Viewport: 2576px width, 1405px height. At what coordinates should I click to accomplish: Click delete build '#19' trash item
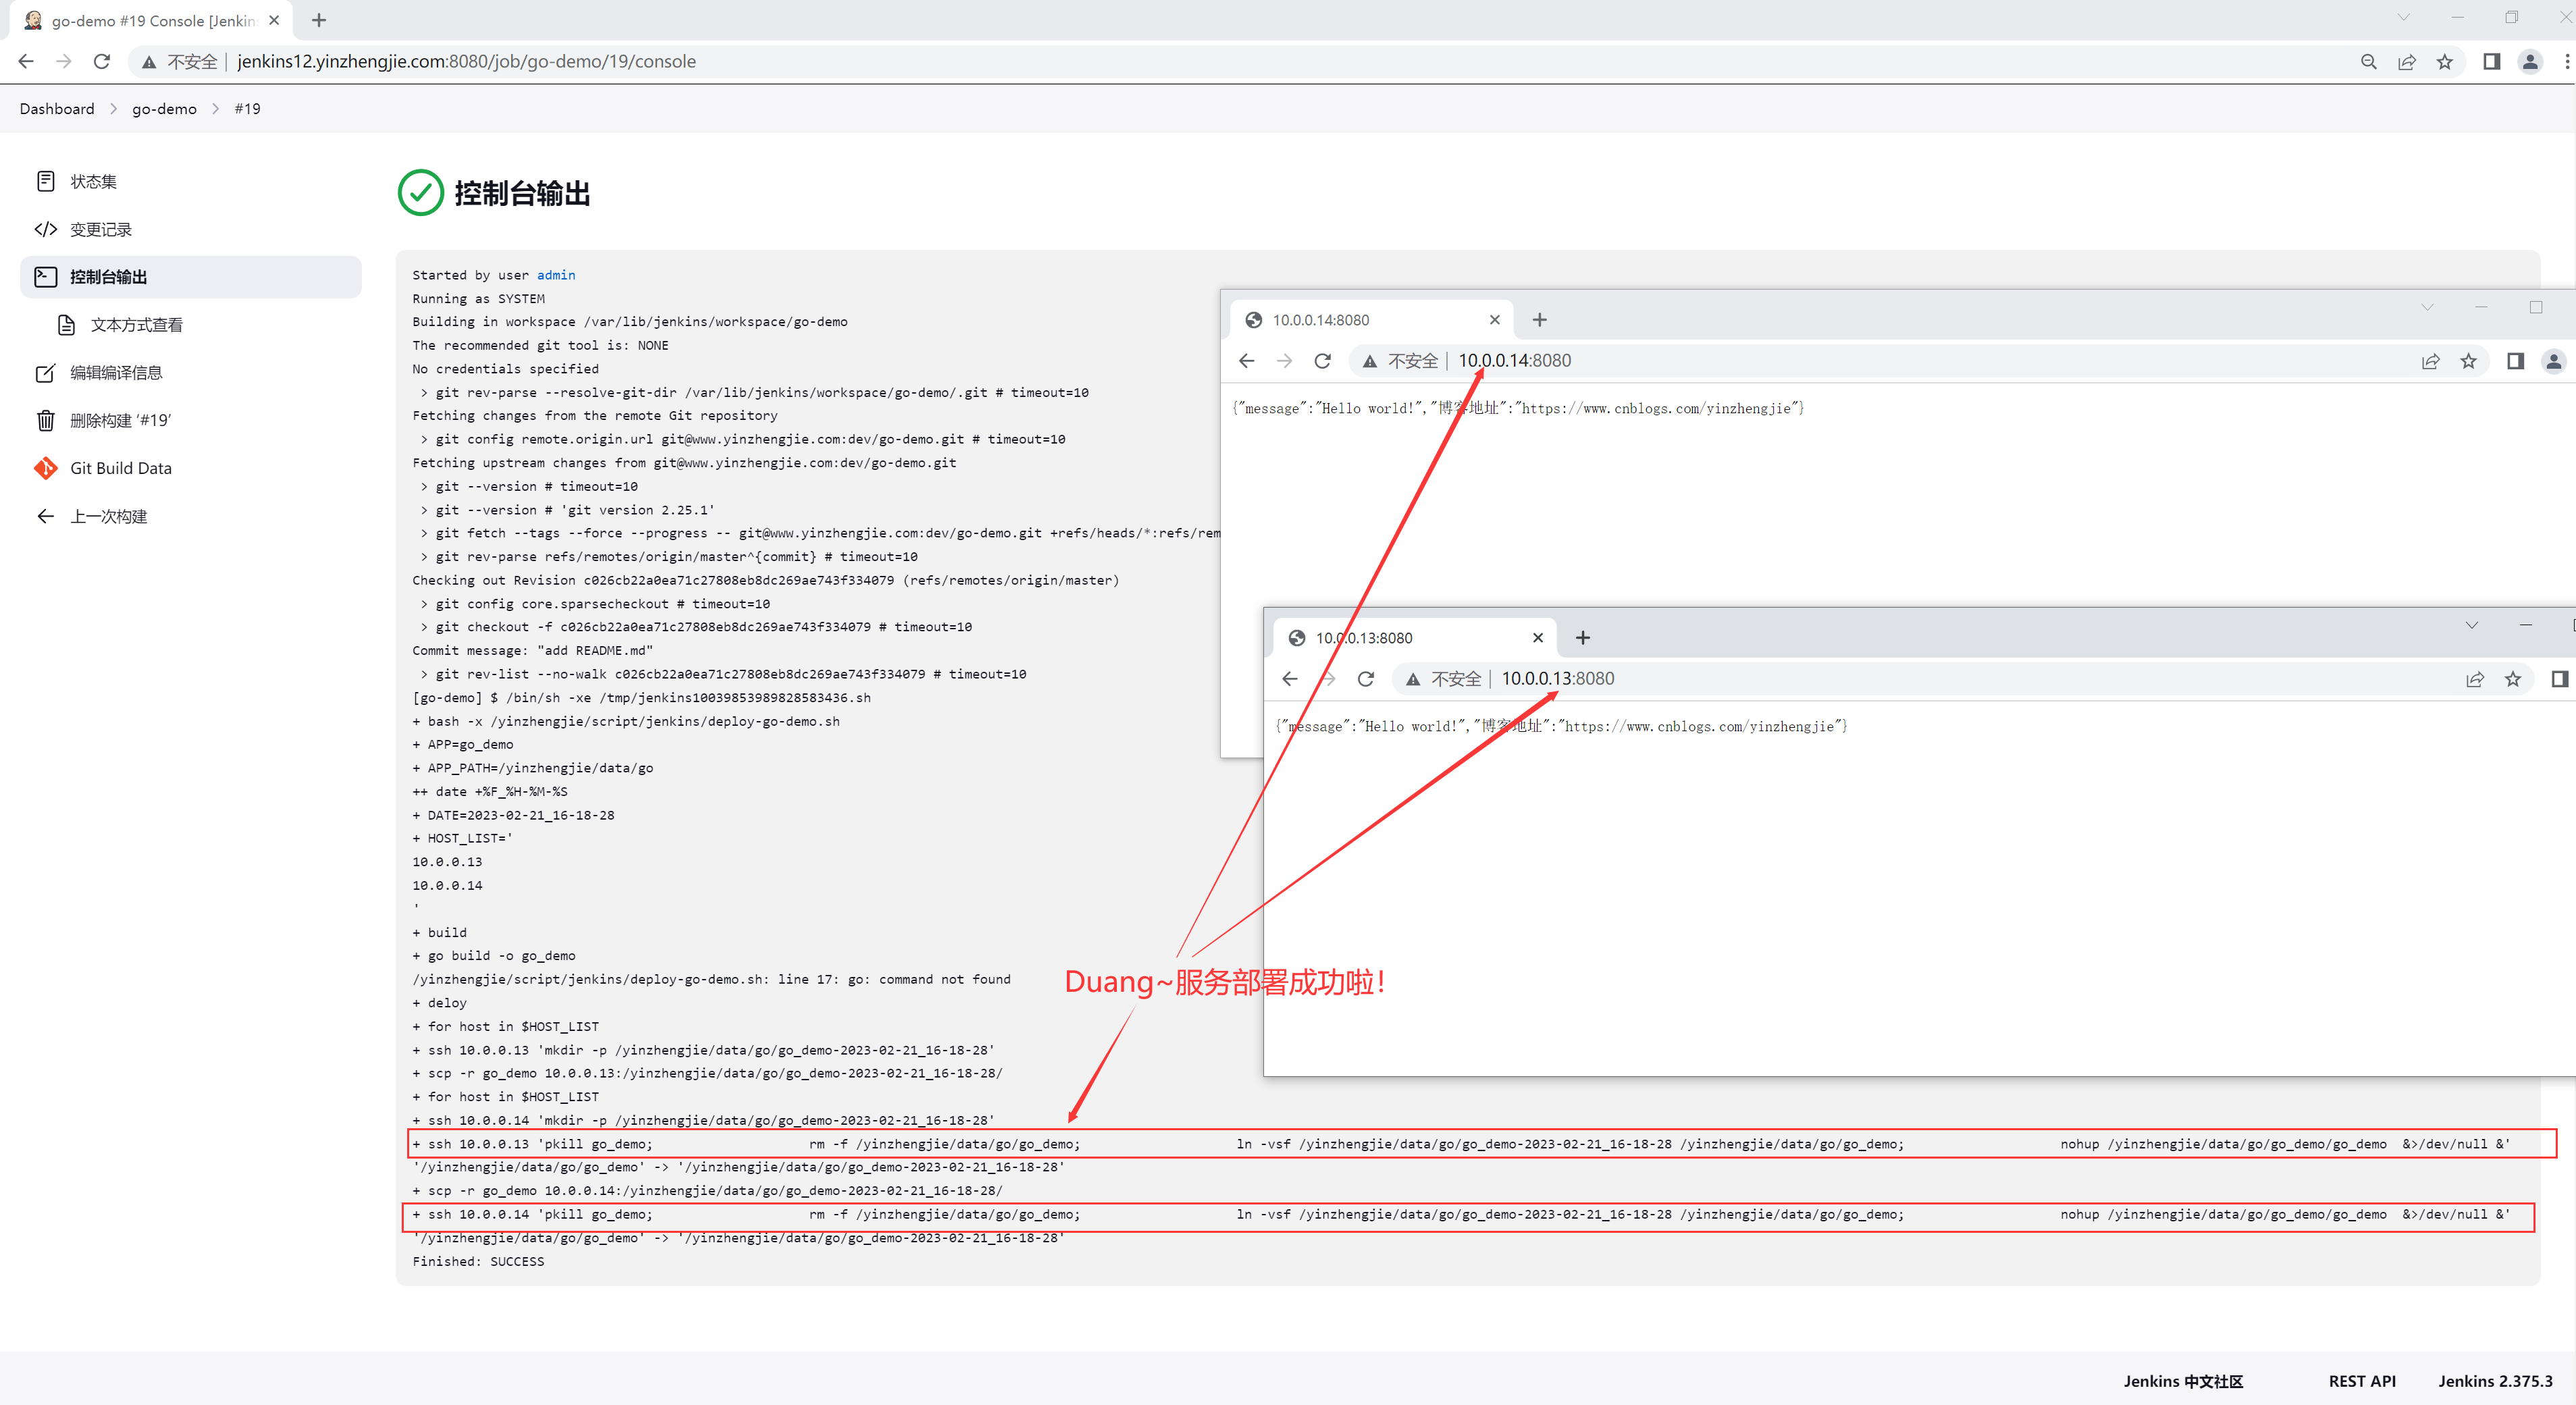(x=120, y=420)
